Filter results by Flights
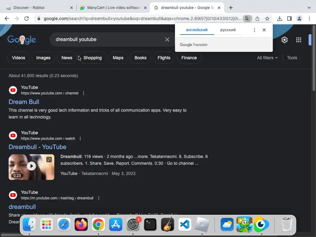Image resolution: width=316 pixels, height=237 pixels. 164,58
